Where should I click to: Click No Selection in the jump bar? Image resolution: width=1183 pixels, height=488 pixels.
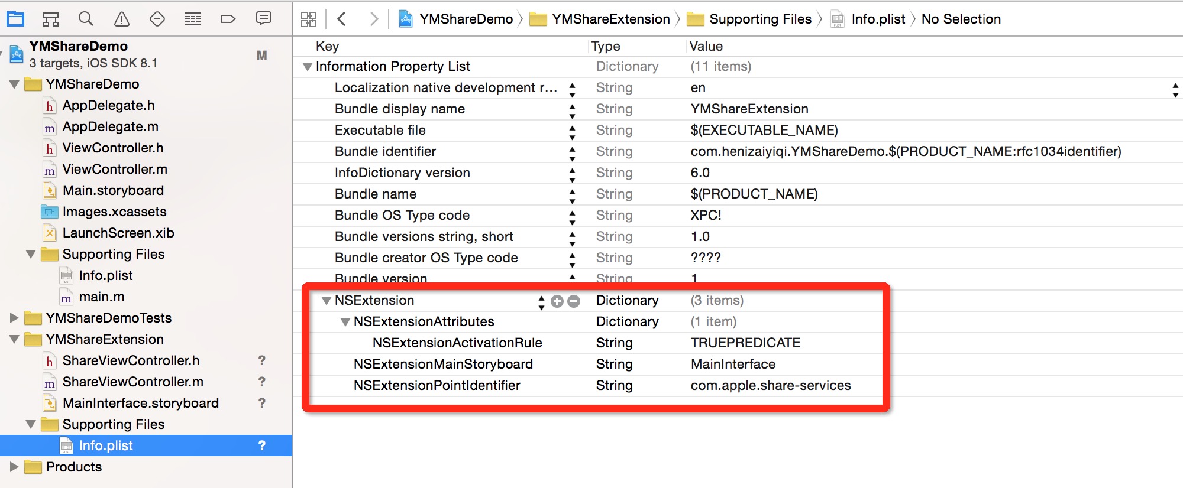[x=961, y=19]
